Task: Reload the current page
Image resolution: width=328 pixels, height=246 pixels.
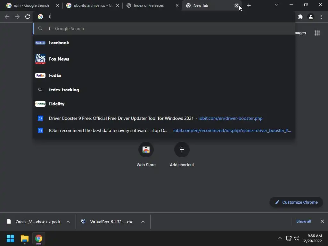Action: tap(28, 17)
